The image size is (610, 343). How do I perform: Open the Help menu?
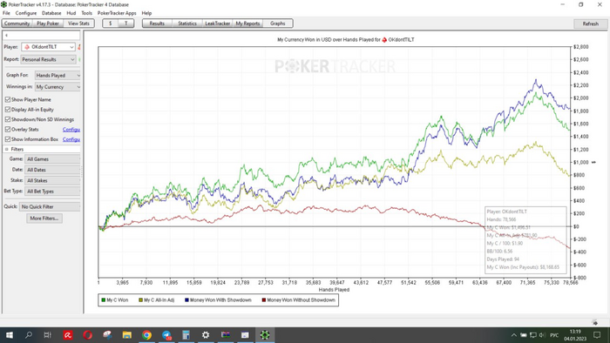146,13
